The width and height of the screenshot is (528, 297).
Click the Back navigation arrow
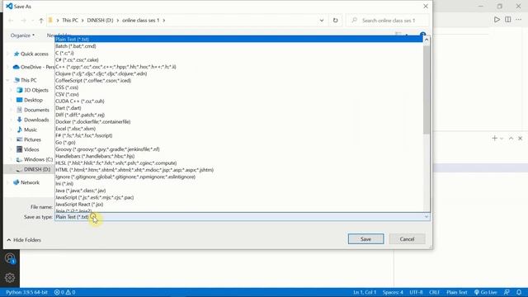11,21
